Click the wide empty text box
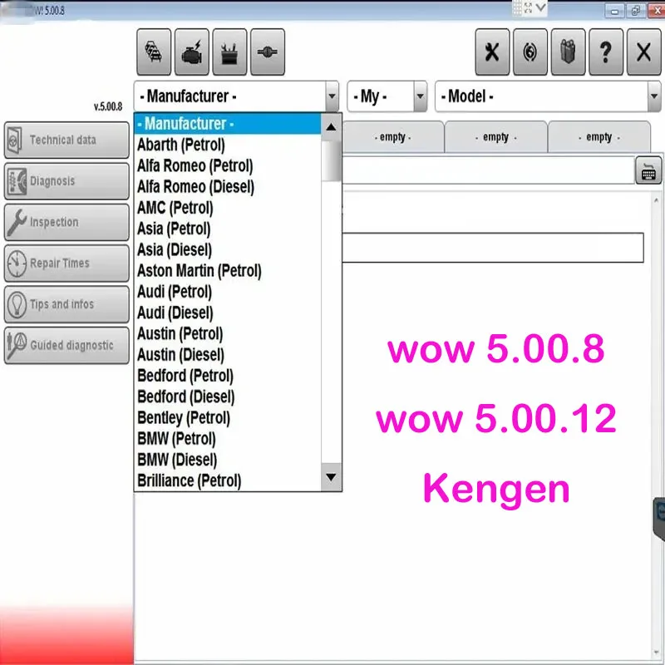This screenshot has height=665, width=665. [x=493, y=248]
